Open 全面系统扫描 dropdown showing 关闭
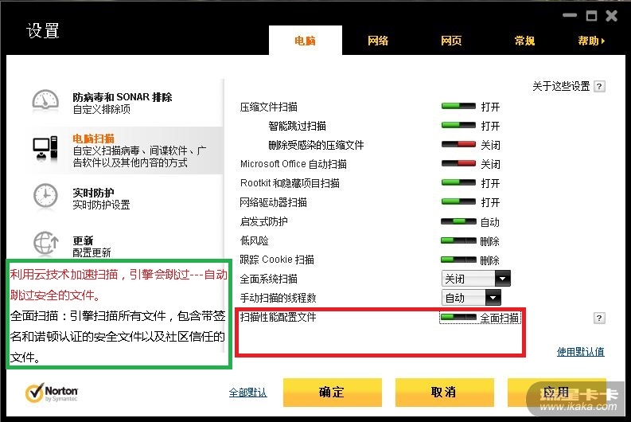This screenshot has width=631, height=422. [476, 278]
